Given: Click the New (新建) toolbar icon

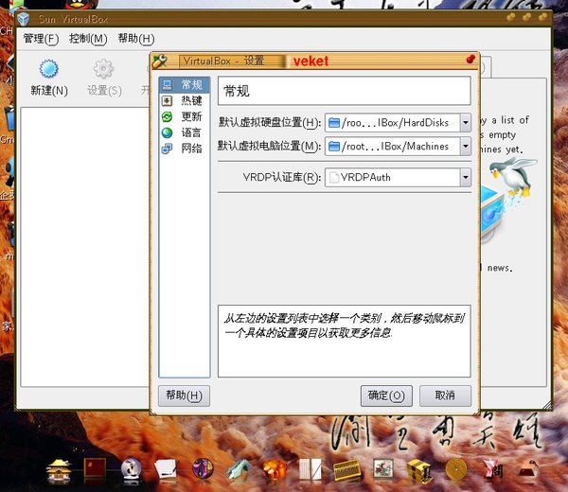Looking at the screenshot, I should click(49, 69).
